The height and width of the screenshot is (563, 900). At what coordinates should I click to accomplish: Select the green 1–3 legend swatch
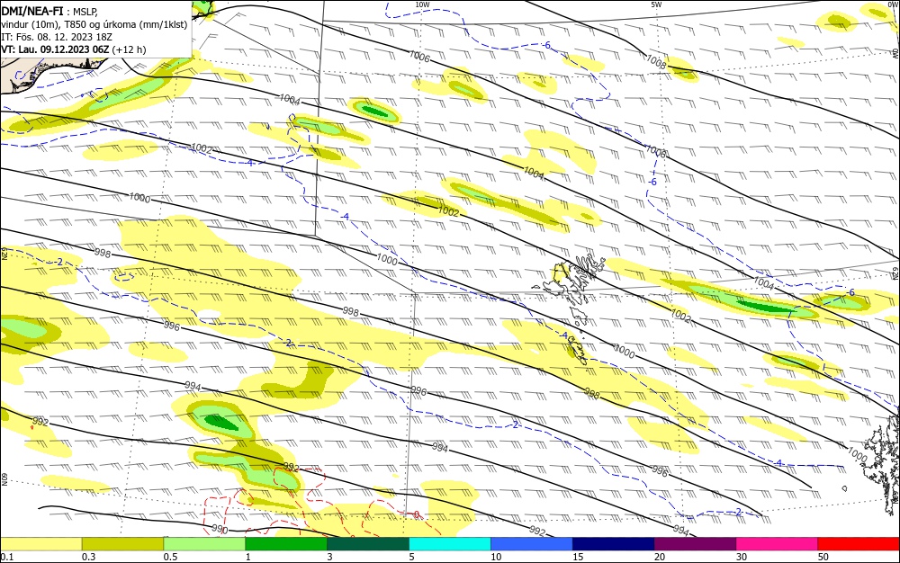286,544
